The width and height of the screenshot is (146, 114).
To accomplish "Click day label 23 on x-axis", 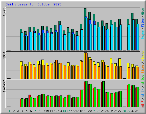I will point(103,111).
